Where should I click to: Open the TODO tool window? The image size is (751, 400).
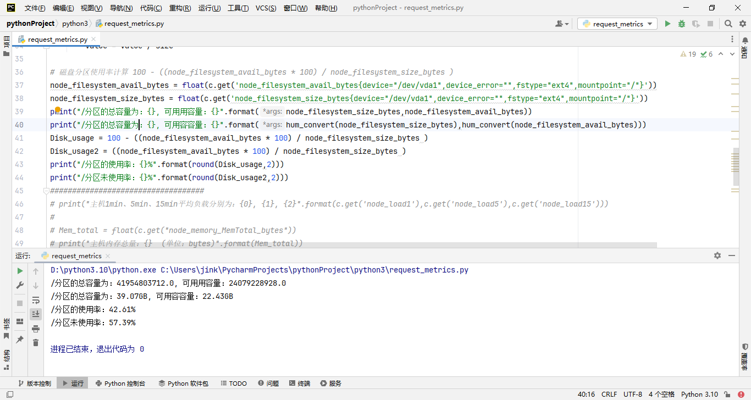click(234, 384)
